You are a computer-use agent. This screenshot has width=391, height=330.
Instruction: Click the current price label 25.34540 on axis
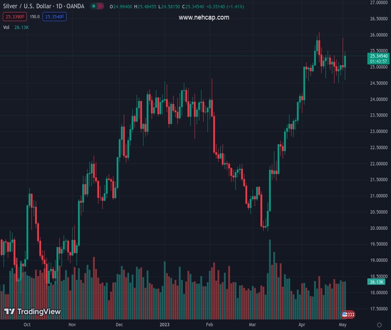378,56
